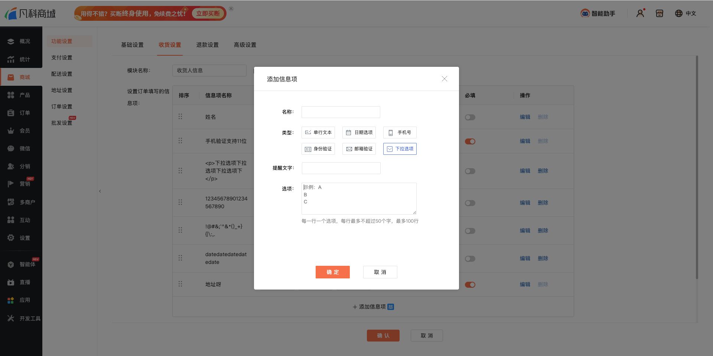Select the 下拉选项 field type
Viewport: 713px width, 356px height.
(400, 149)
